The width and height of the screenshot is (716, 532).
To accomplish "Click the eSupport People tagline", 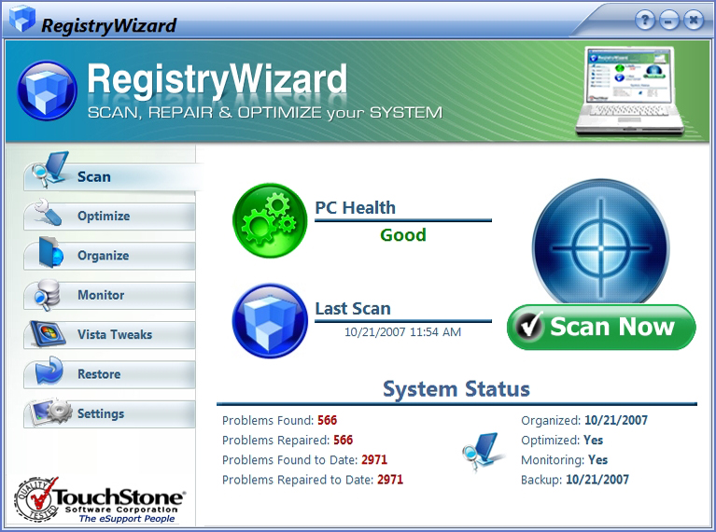I will (x=126, y=519).
